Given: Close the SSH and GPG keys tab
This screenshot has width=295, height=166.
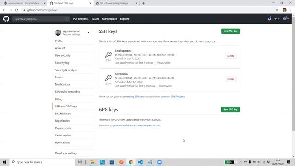Looking at the screenshot, I should (90, 3).
